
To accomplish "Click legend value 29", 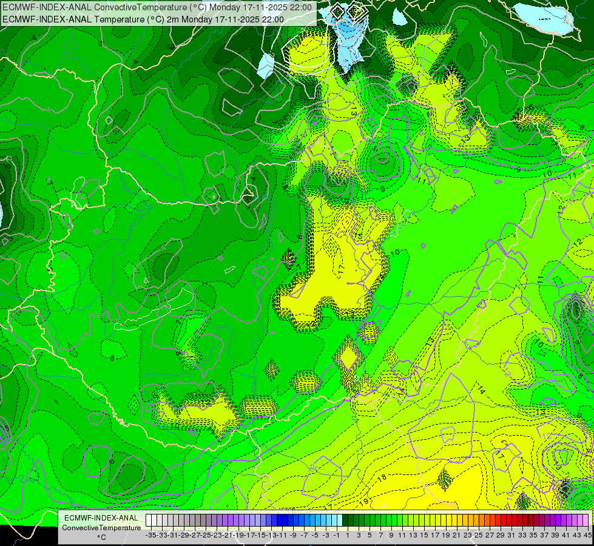I will (501, 536).
